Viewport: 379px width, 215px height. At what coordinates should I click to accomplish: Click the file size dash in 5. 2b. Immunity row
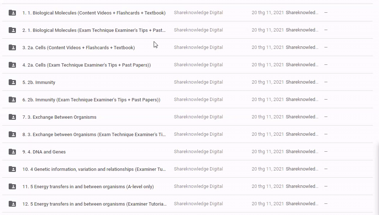tap(326, 82)
